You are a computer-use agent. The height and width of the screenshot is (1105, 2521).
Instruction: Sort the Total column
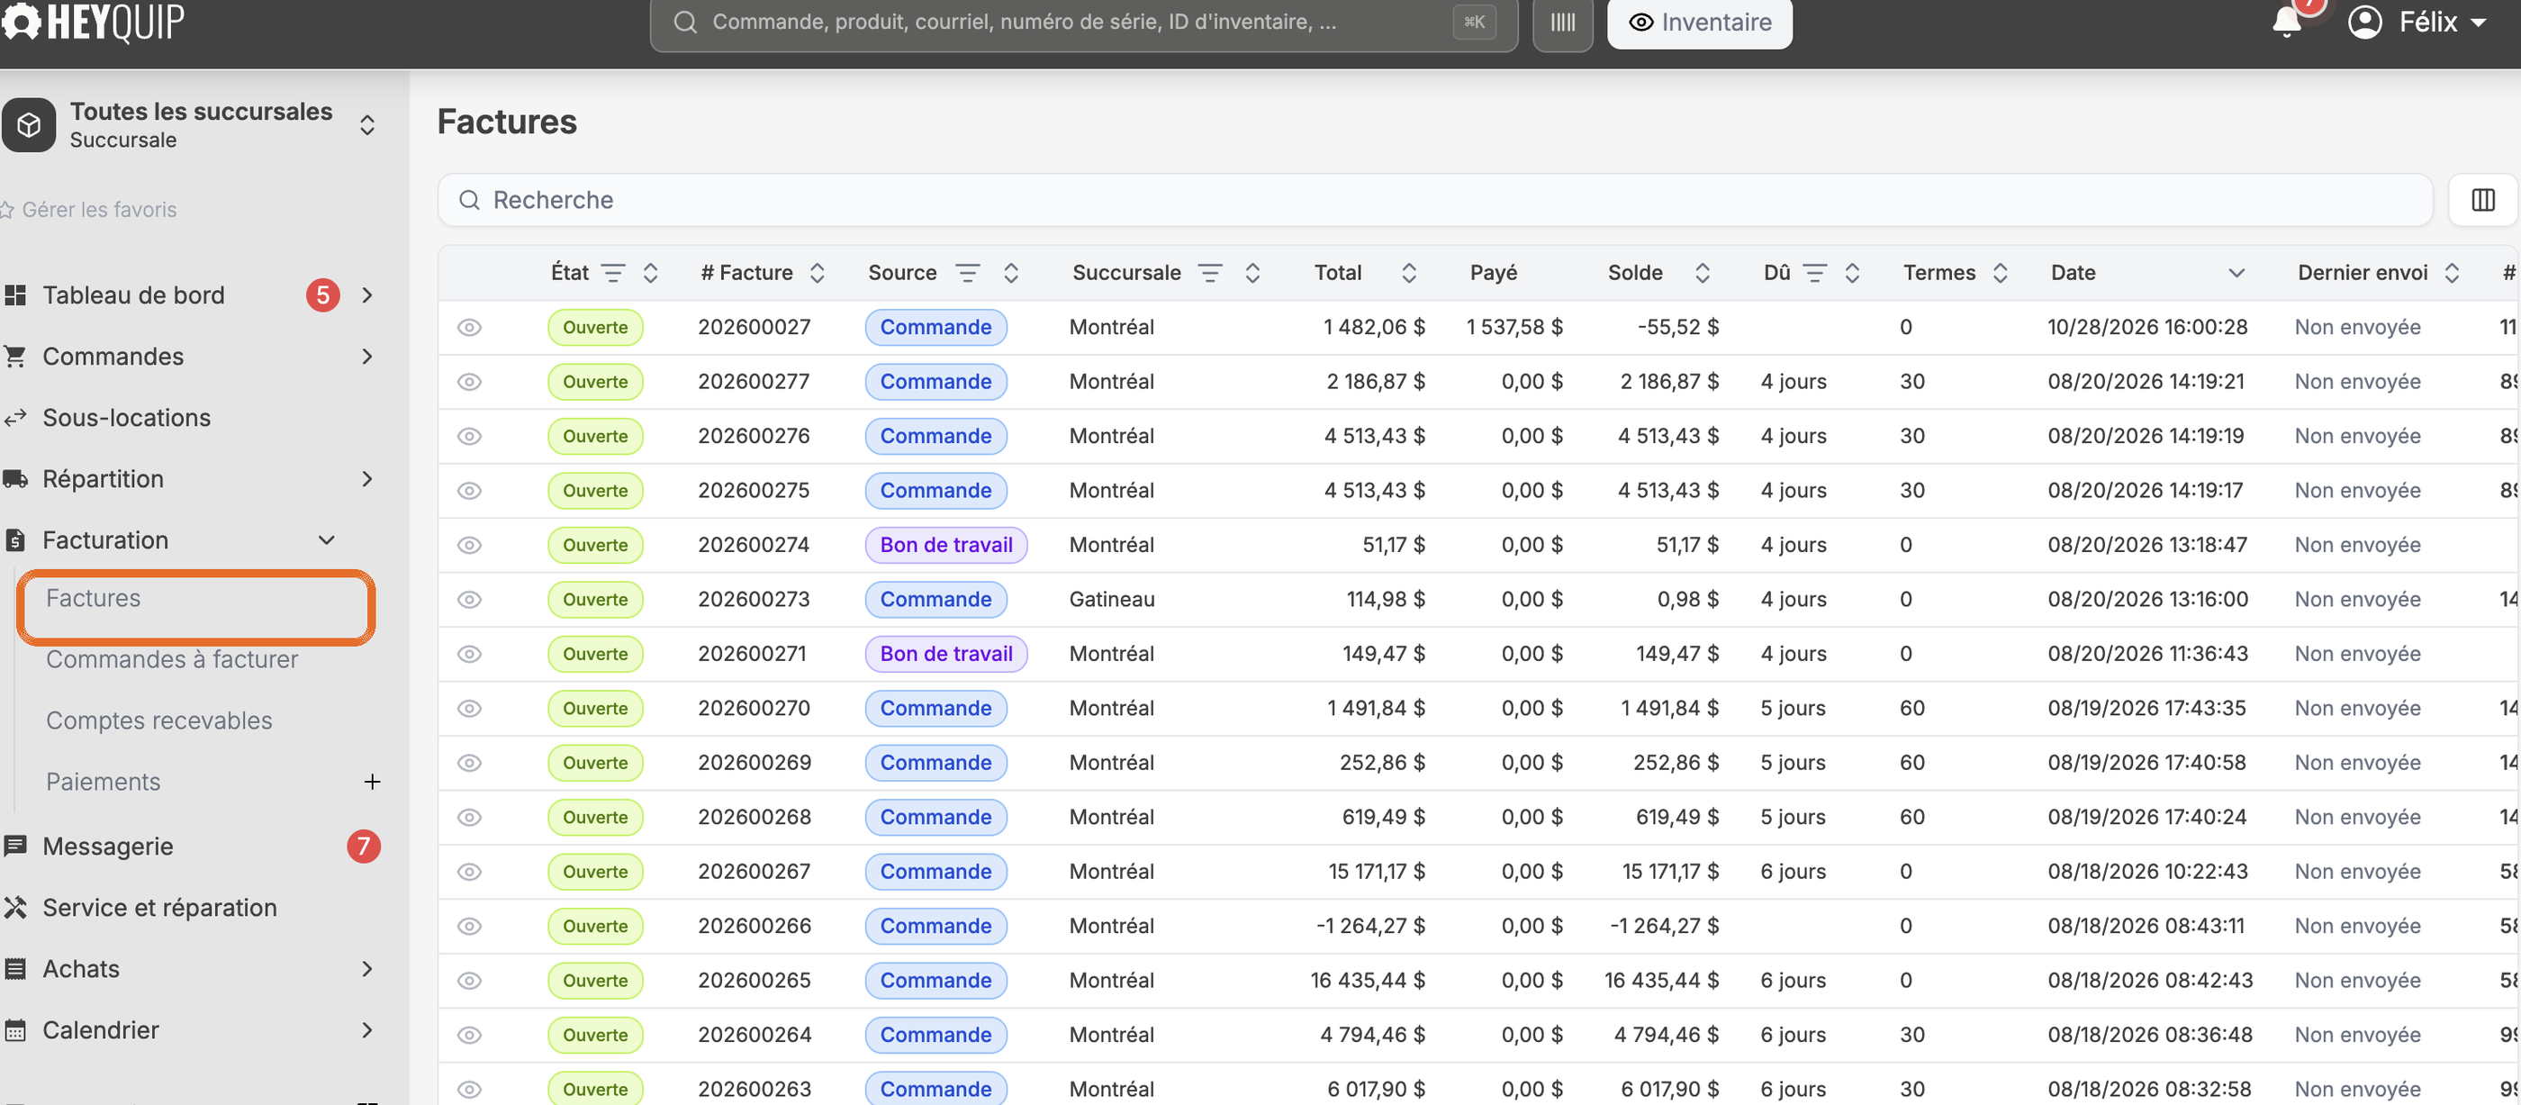tap(1408, 273)
